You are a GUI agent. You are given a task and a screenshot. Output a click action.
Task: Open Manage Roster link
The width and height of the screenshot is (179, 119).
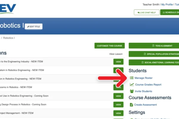tap(143, 78)
